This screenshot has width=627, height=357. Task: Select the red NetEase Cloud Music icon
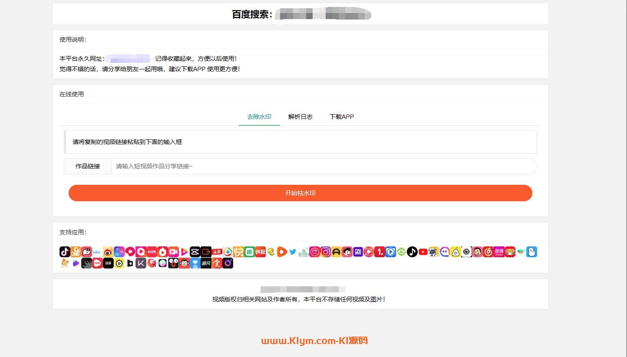[x=488, y=252]
